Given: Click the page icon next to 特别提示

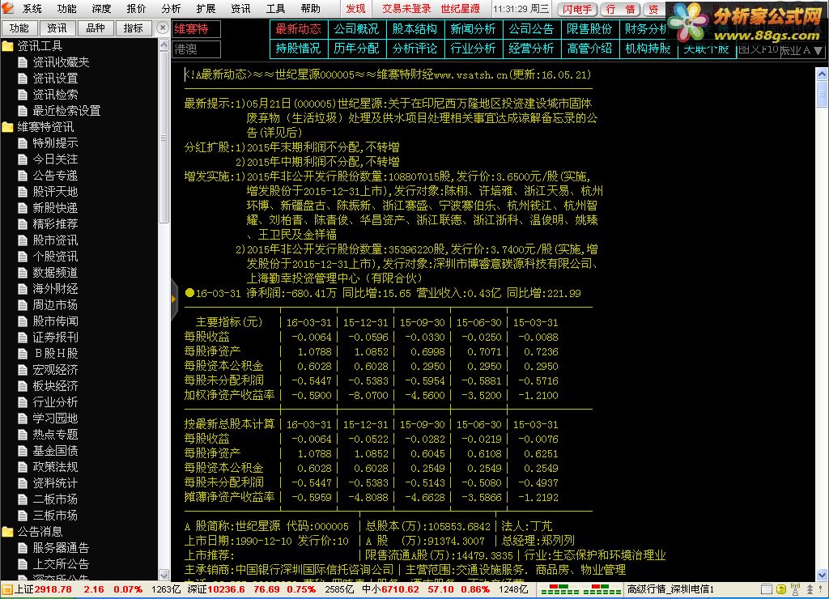Looking at the screenshot, I should pyautogui.click(x=23, y=143).
